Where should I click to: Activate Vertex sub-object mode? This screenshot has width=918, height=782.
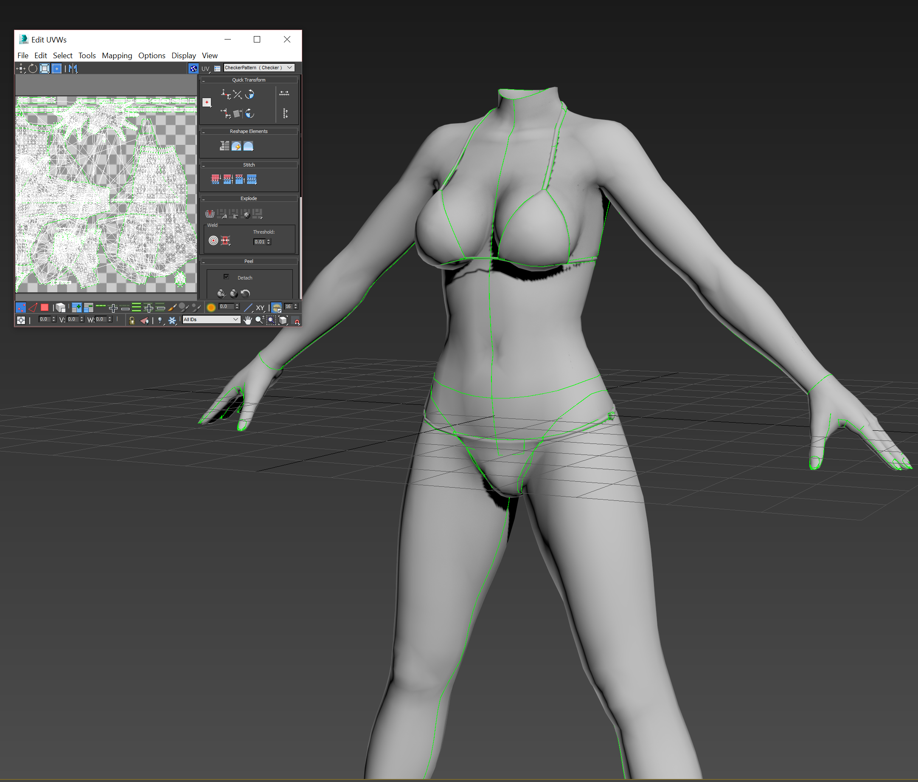tap(21, 307)
